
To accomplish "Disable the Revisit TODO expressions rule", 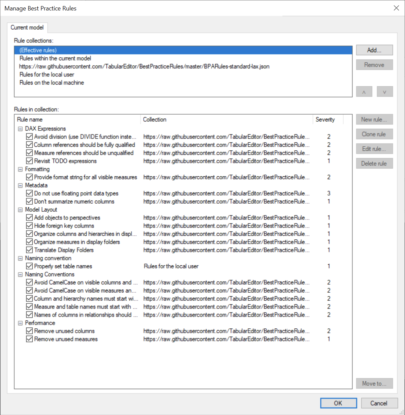I will tap(29, 161).
